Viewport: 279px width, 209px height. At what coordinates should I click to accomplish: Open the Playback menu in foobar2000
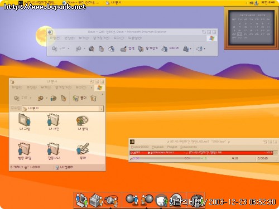coord(157,147)
